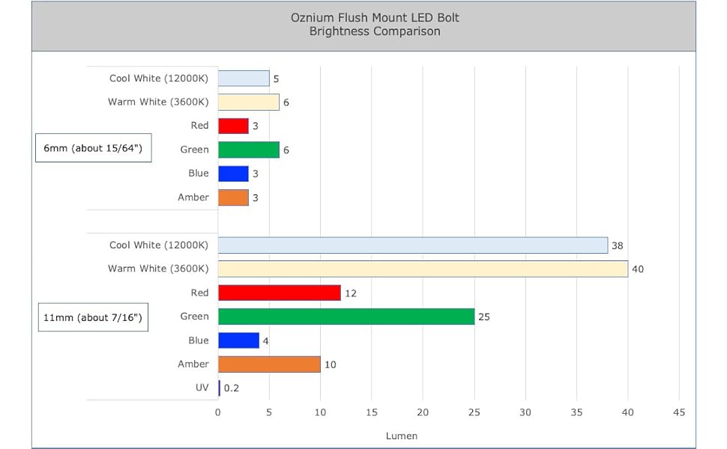Click the 6mm blue bar valued 3
Viewport: 727px width, 449px height.
(233, 174)
